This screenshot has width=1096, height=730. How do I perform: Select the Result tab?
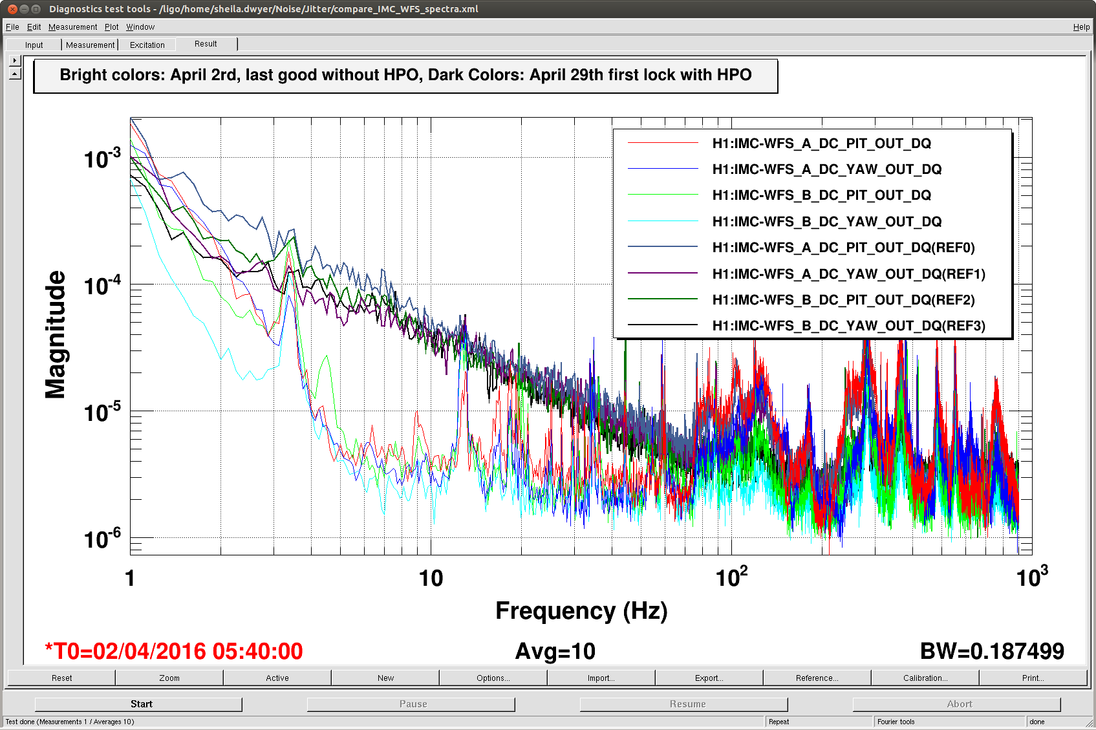pyautogui.click(x=206, y=44)
